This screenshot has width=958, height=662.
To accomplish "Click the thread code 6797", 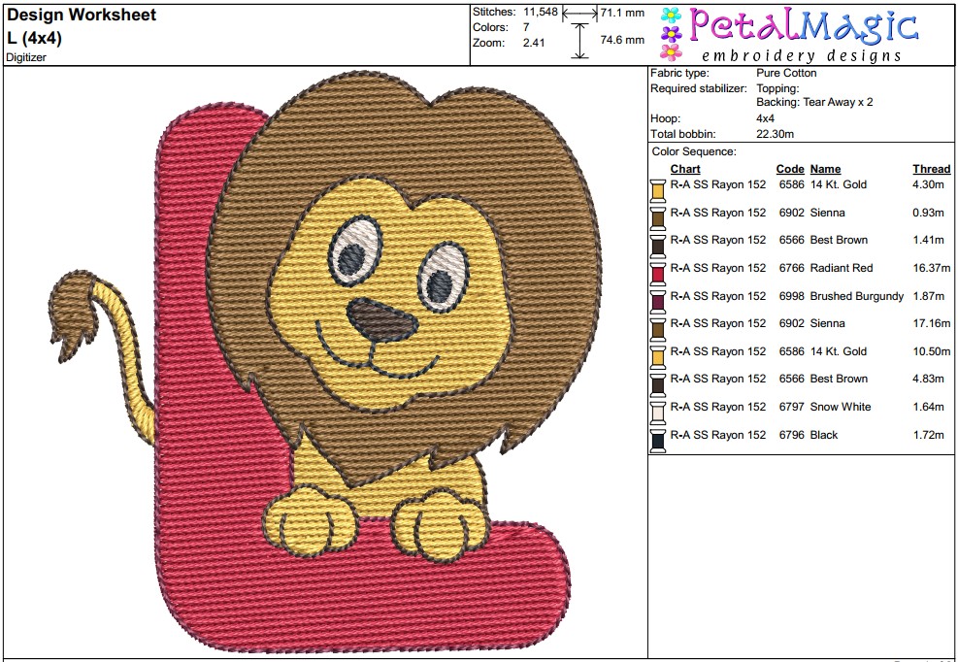I will tap(791, 407).
